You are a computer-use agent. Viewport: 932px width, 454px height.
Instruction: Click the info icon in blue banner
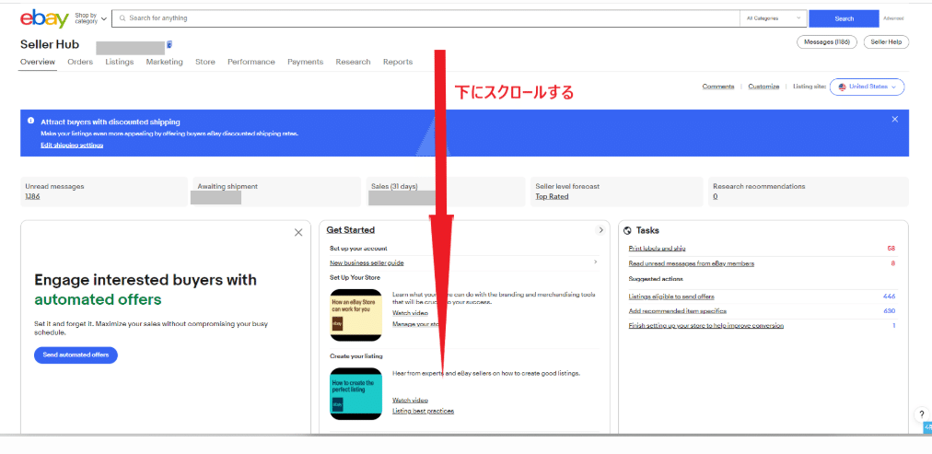[31, 120]
